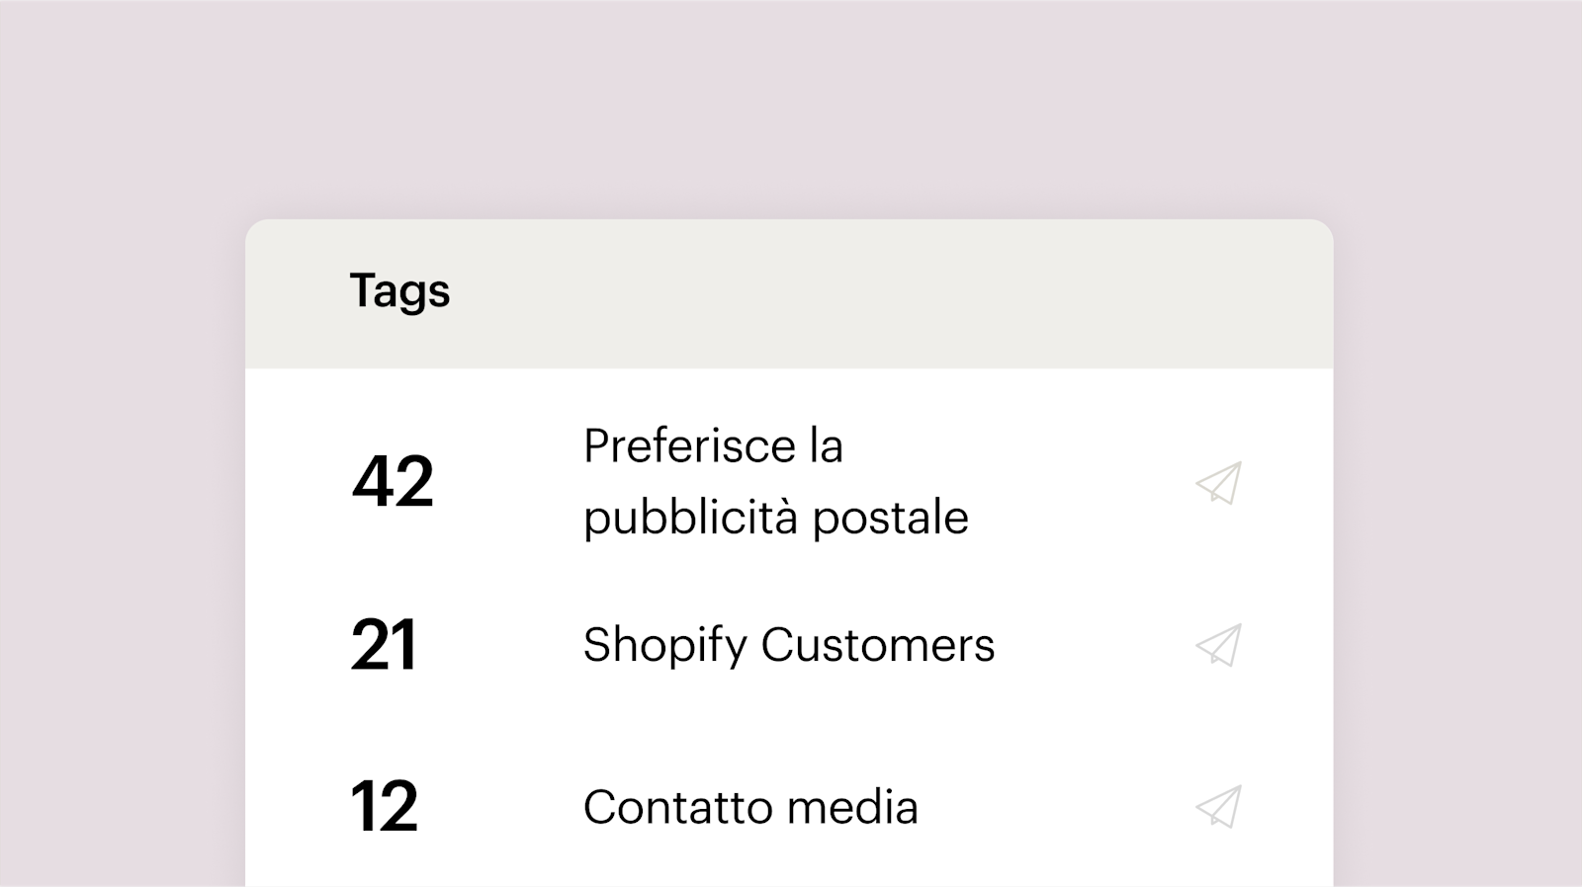This screenshot has height=887, width=1582.
Task: Click the letter T in Tags heading
Action: [x=364, y=290]
